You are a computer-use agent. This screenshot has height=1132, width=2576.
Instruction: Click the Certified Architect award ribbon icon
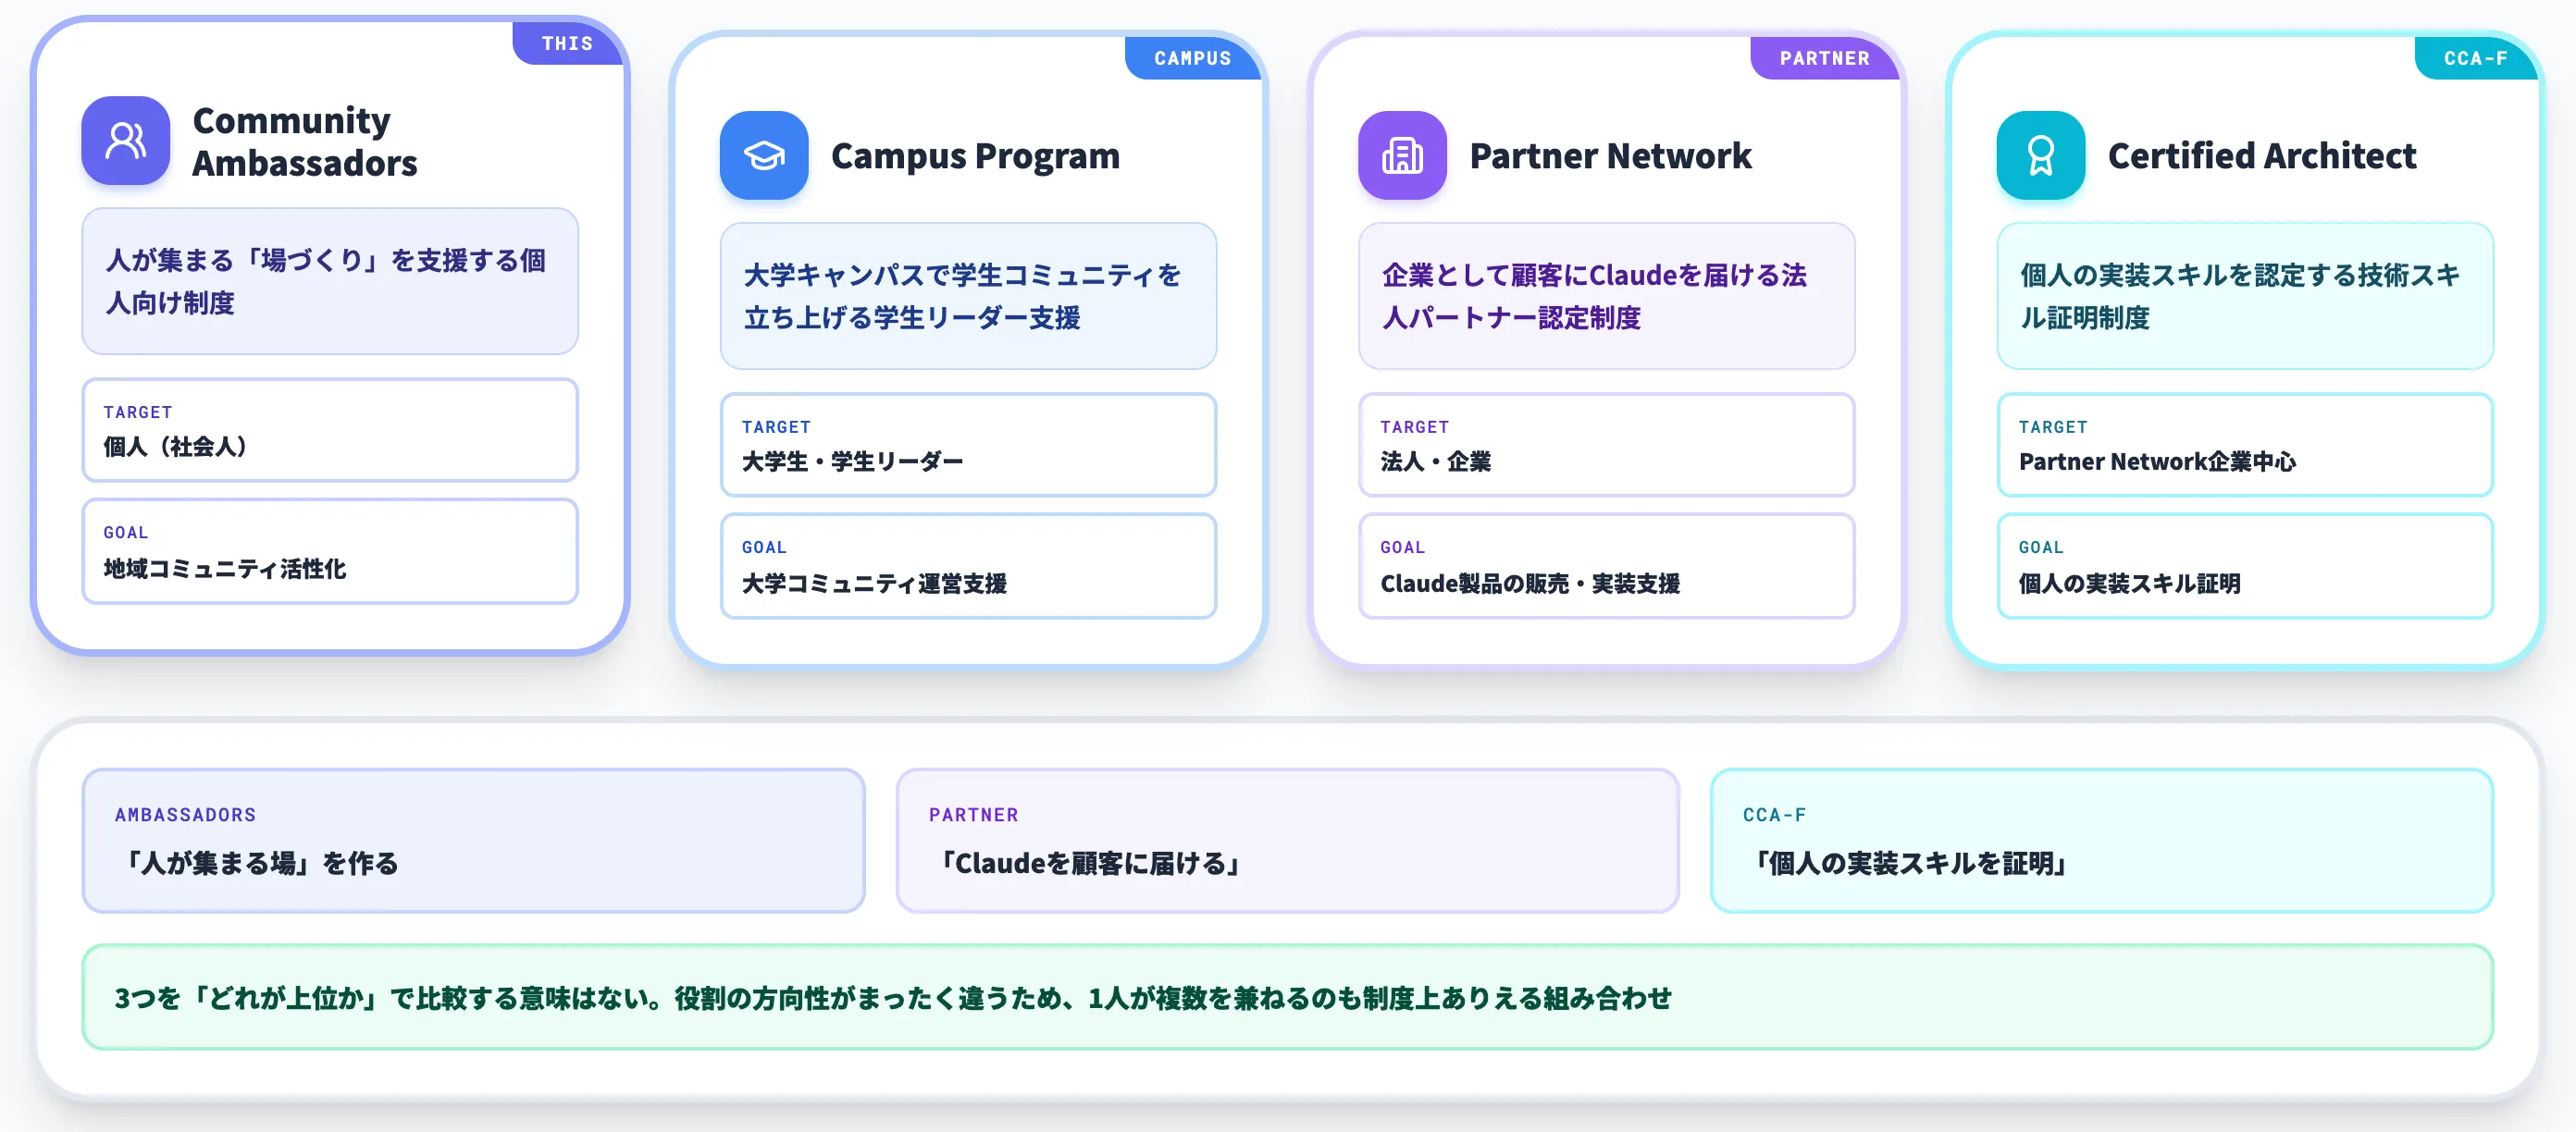tap(2040, 156)
